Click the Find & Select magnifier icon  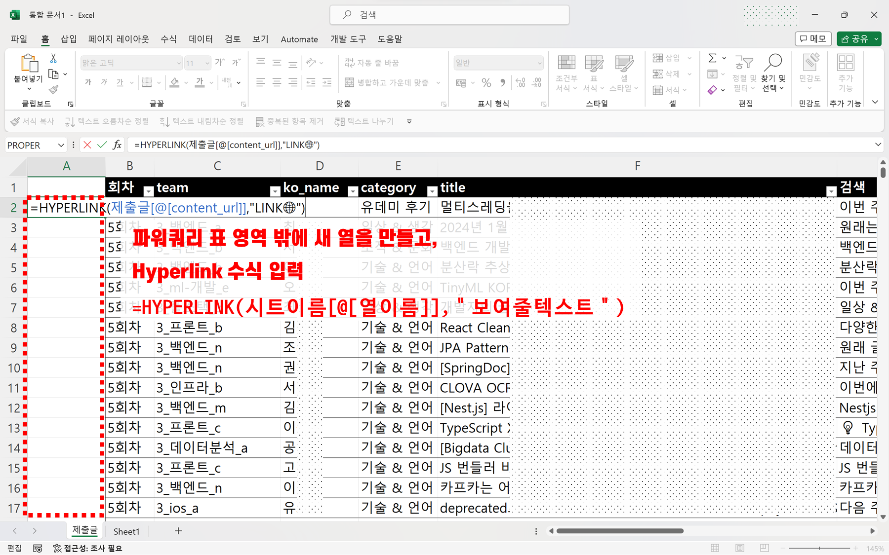773,63
